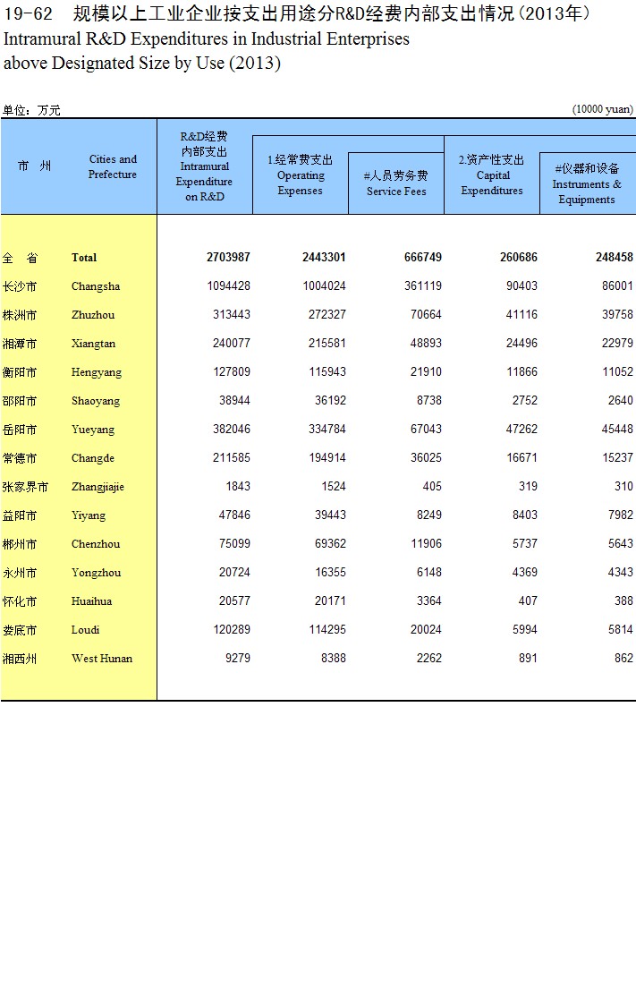
Task: Click Yongzhou operating expenses 16355
Action: coord(331,572)
